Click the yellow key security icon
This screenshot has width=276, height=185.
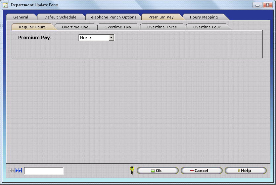click(132, 170)
